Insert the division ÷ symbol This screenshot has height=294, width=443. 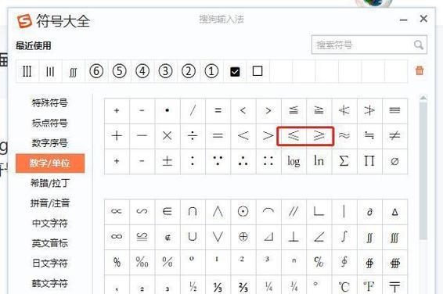click(193, 136)
